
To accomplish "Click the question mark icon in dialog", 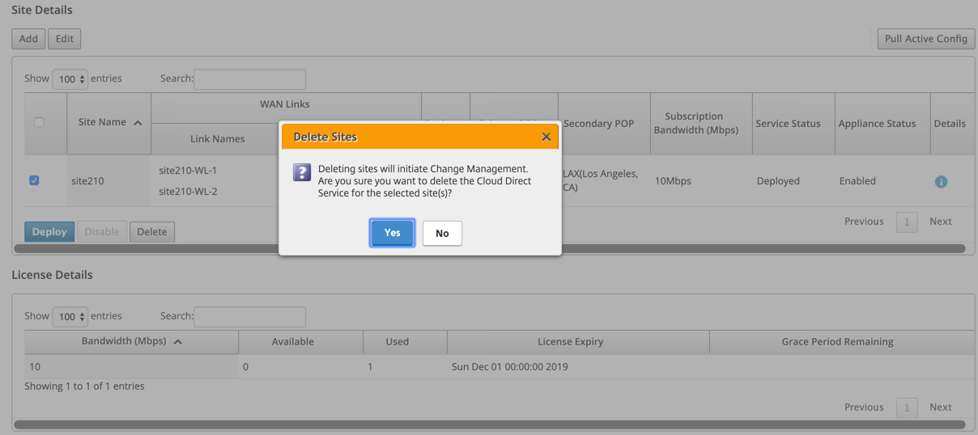I will (x=302, y=171).
